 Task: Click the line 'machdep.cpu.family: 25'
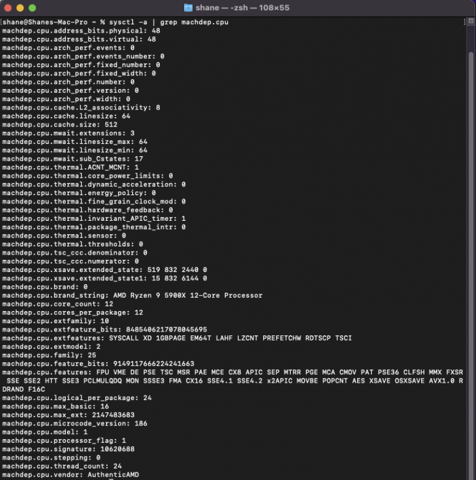click(x=49, y=356)
